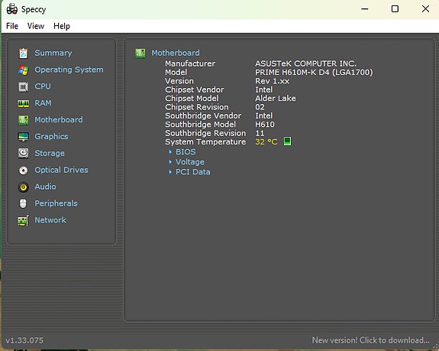Select the CPU chip icon
Viewport: 439px width, 351px height.
tap(23, 86)
